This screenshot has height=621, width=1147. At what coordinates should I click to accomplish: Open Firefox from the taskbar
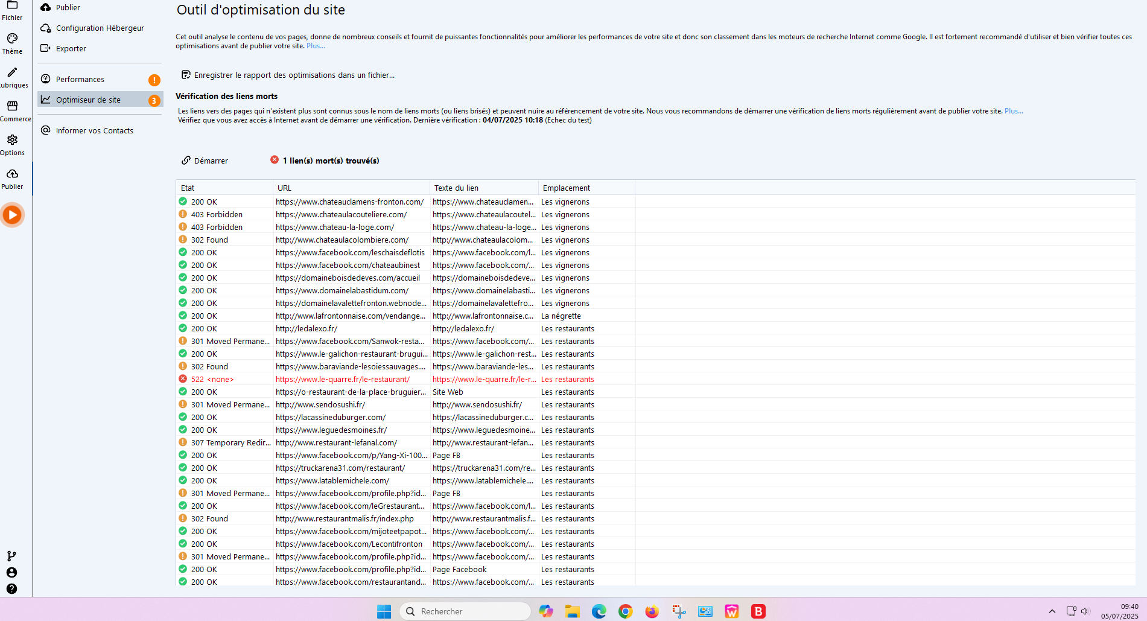(652, 611)
